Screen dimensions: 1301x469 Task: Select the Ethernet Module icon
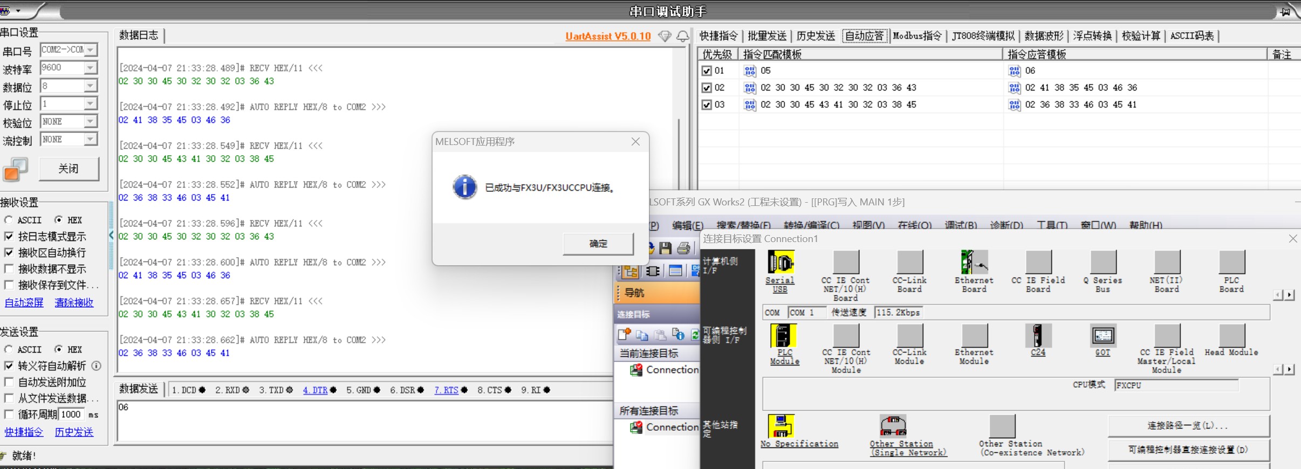point(974,335)
